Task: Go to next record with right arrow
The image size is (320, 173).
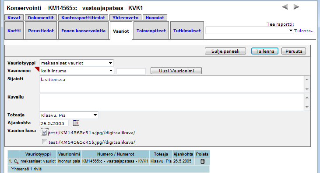Action: point(296,7)
